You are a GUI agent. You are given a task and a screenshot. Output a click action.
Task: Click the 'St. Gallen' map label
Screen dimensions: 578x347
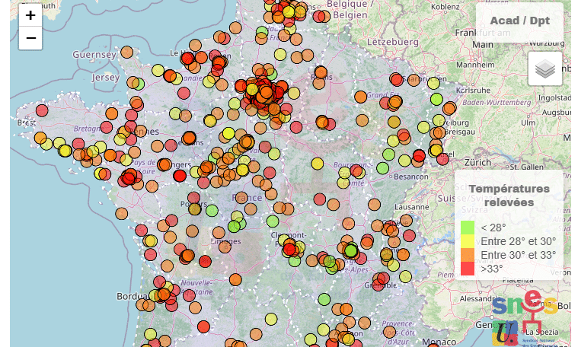(526, 167)
